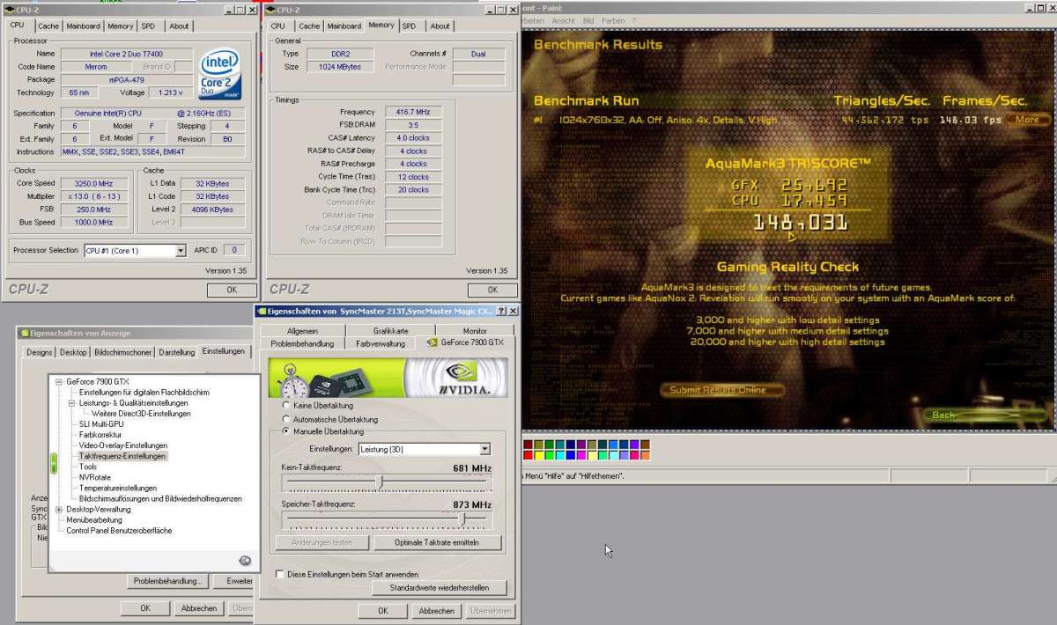Click the NVIDIA logo banner
The image size is (1057, 625).
coord(386,378)
